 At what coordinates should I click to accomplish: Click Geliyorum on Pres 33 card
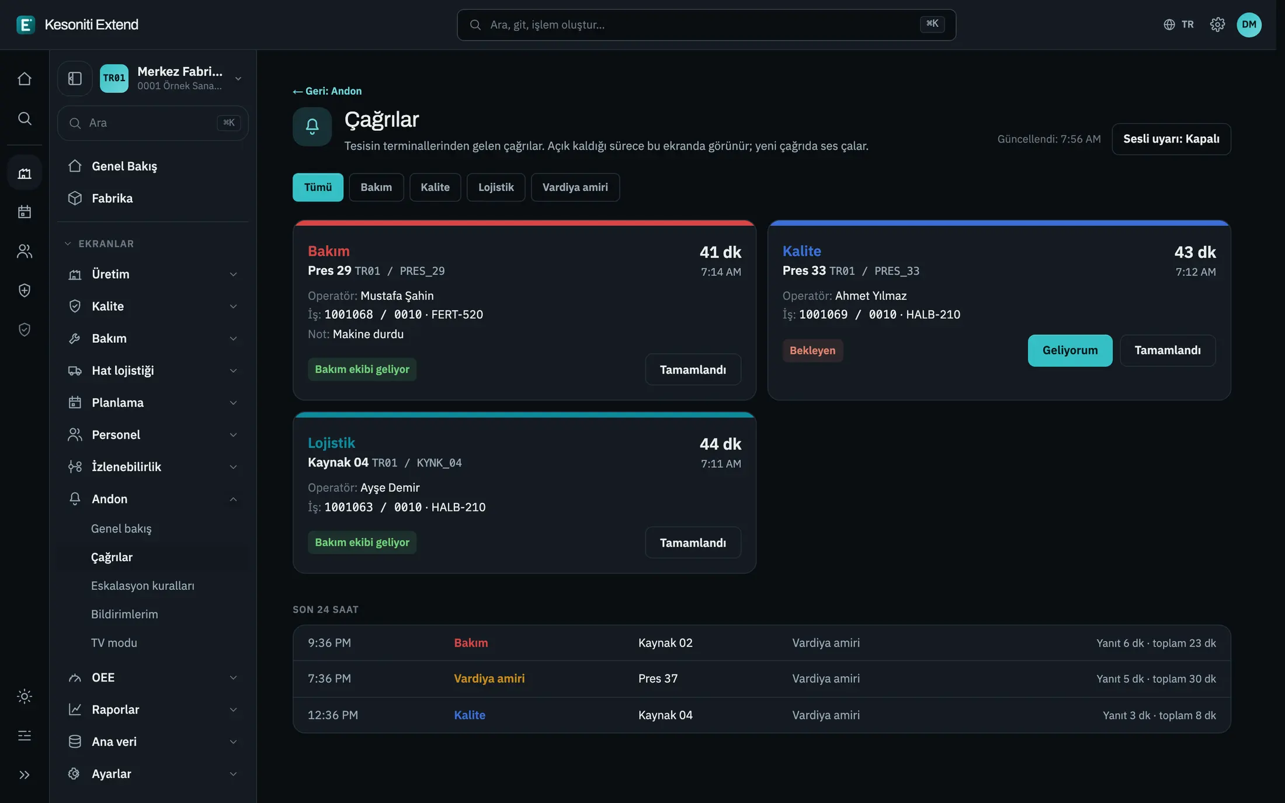tap(1070, 350)
